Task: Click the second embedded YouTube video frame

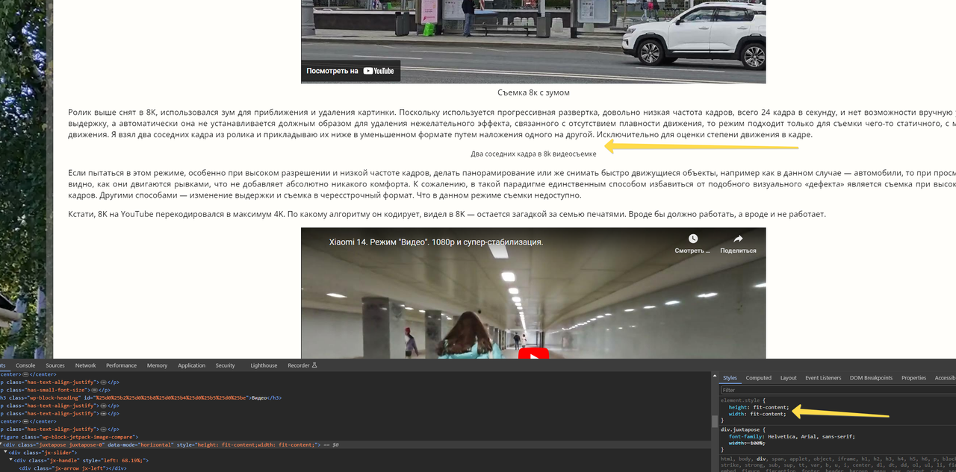Action: (x=533, y=293)
